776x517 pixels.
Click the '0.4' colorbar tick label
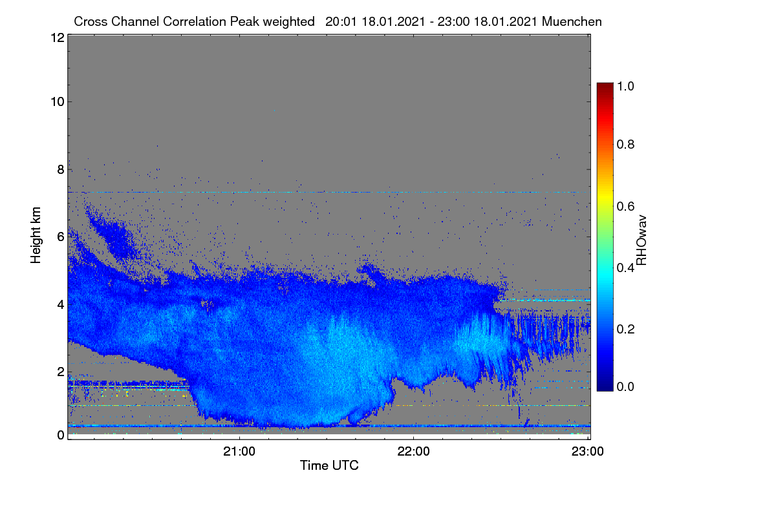[x=625, y=268]
